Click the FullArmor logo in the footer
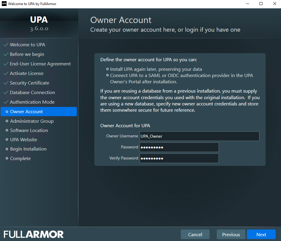Screen dimensions: 281x241 click(x=33, y=234)
